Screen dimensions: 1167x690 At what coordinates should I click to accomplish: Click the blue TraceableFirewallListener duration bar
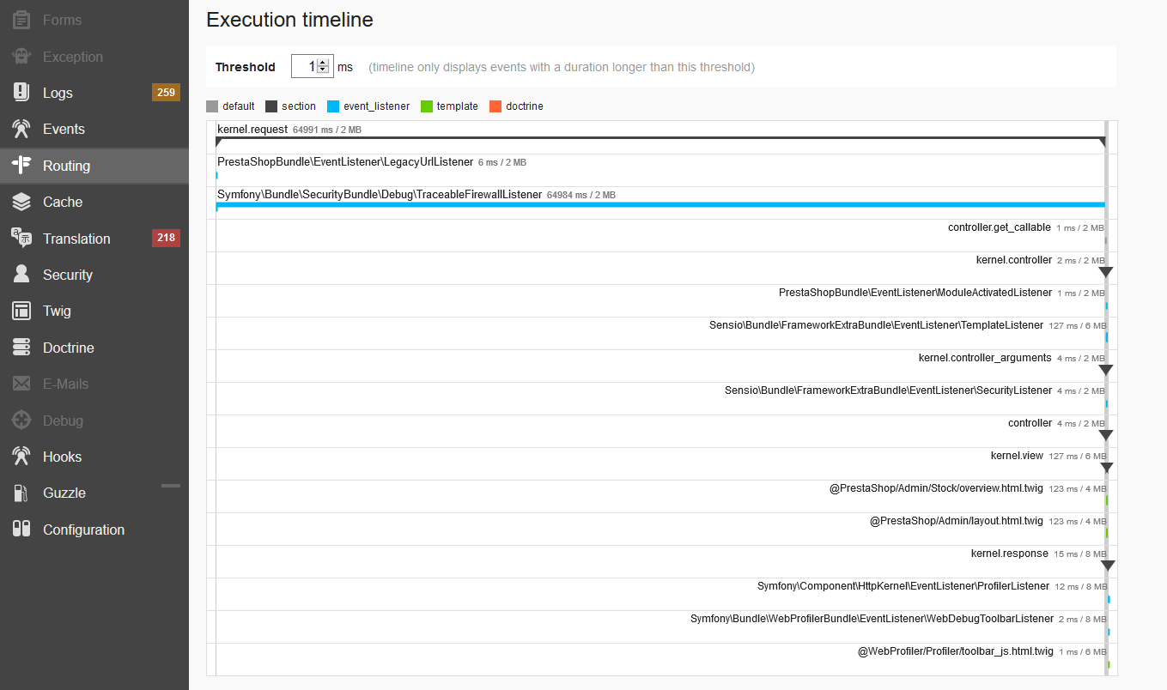pyautogui.click(x=660, y=204)
